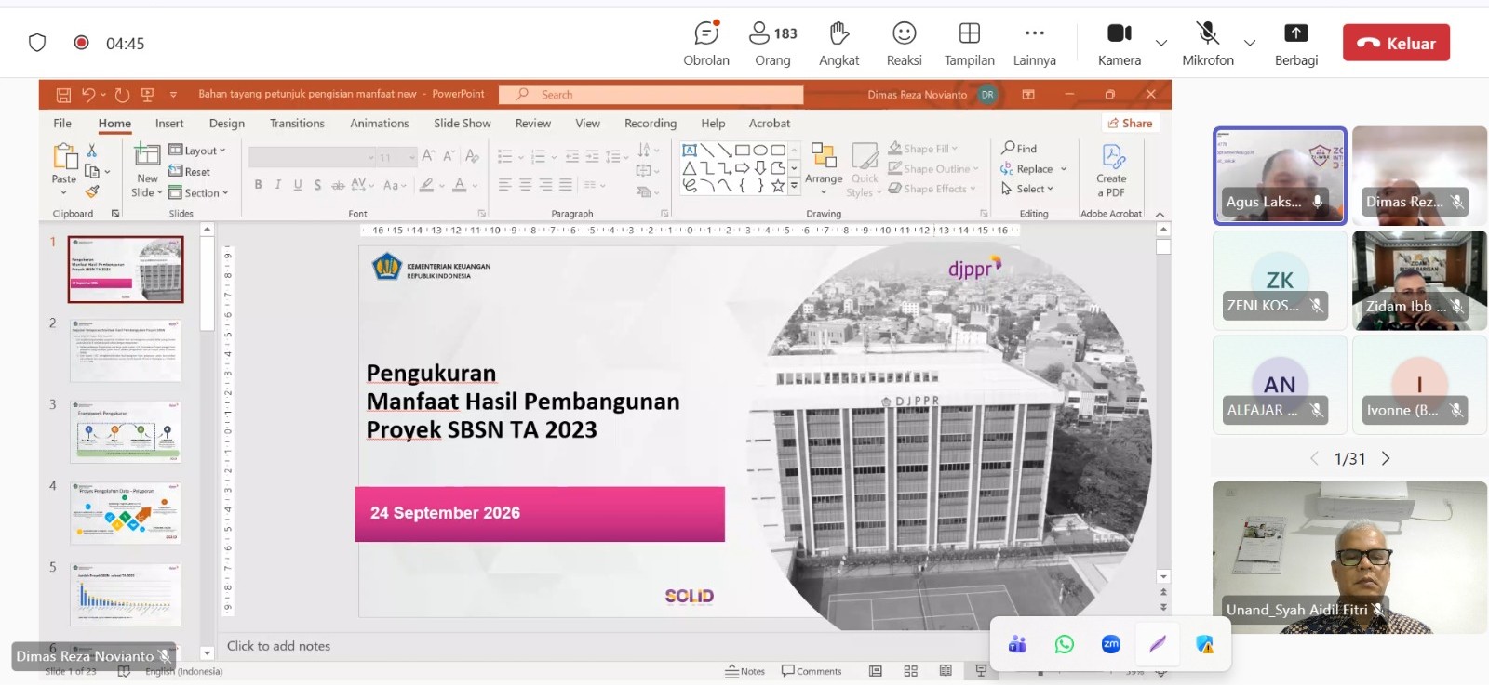
Task: Open the Section dropdown in Slides group
Action: click(198, 193)
